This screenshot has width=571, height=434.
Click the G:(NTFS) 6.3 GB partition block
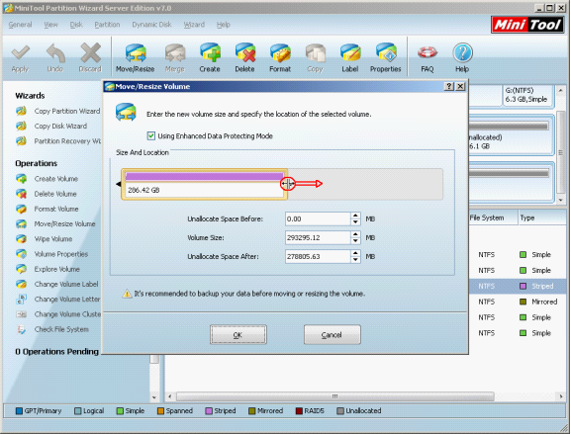point(527,95)
